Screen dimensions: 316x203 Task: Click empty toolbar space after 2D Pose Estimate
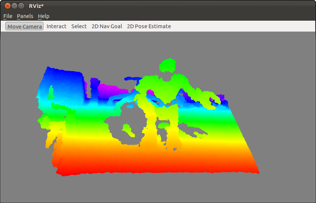(x=240, y=26)
